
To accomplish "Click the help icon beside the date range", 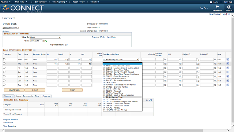I will (34, 50).
